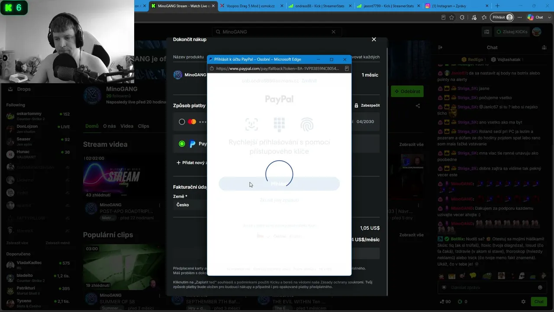This screenshot has height=312, width=554.
Task: Open browser extensions puzzle icon
Action: tap(462, 17)
